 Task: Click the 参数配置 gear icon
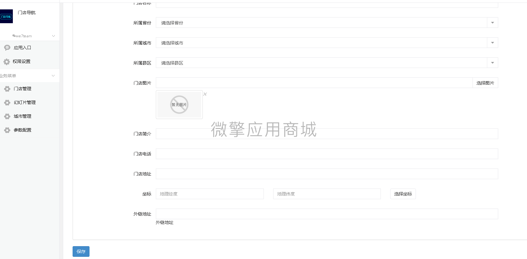pos(7,130)
